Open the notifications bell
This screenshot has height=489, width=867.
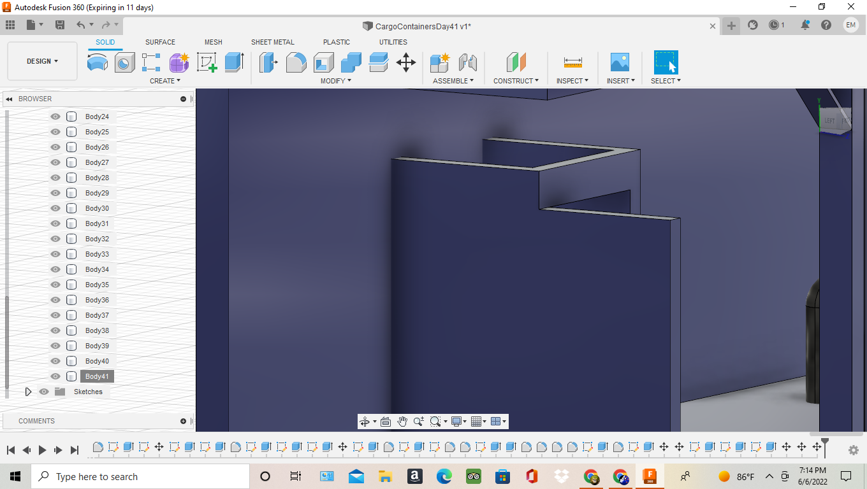point(805,25)
